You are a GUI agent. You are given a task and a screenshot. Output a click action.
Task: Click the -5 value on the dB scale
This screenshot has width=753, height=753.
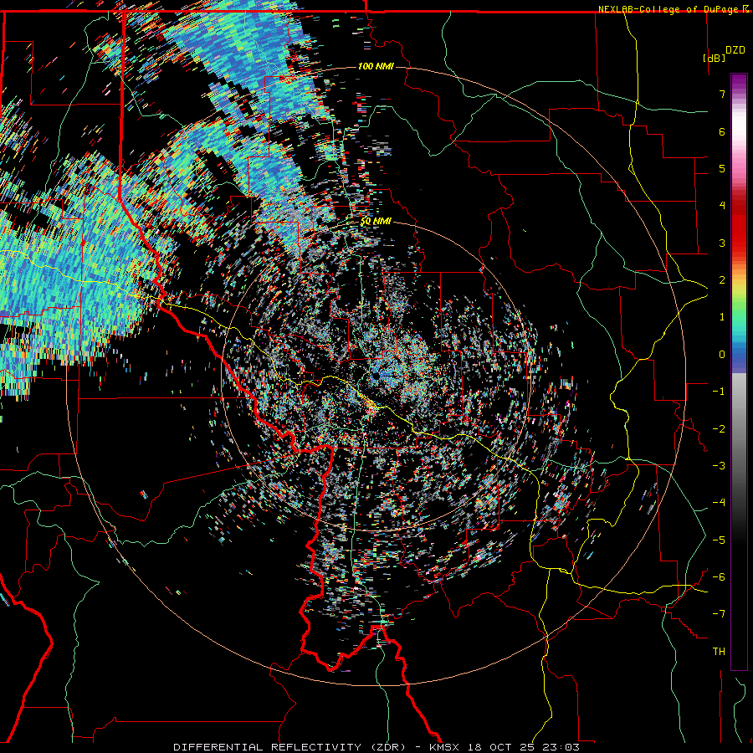click(719, 540)
